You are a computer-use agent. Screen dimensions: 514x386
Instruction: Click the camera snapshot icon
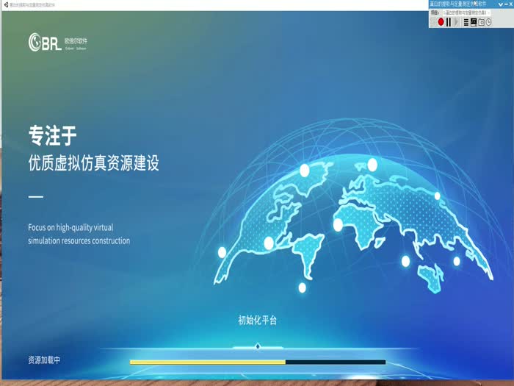tap(482, 22)
